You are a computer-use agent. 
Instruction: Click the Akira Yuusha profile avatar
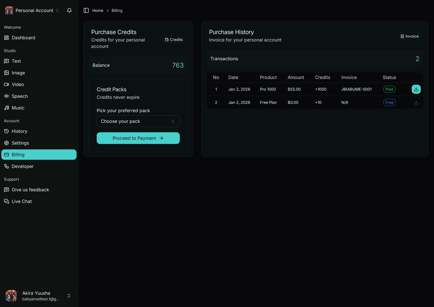[11, 295]
